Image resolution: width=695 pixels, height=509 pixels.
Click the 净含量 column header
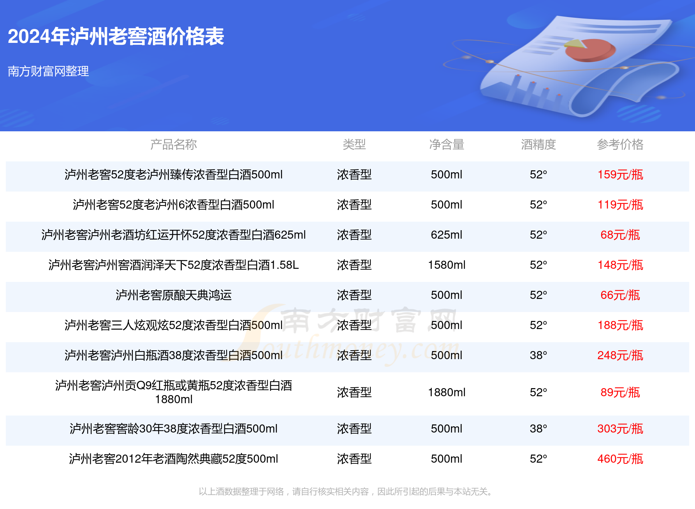(447, 144)
